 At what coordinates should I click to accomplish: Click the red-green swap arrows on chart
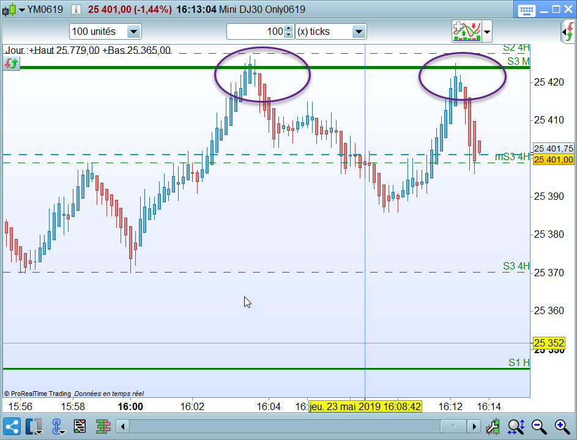[x=11, y=63]
